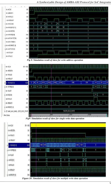The image size is (111, 184).
Task: Expand the AWBURST bus in Fig 8
Action: point(5,45)
